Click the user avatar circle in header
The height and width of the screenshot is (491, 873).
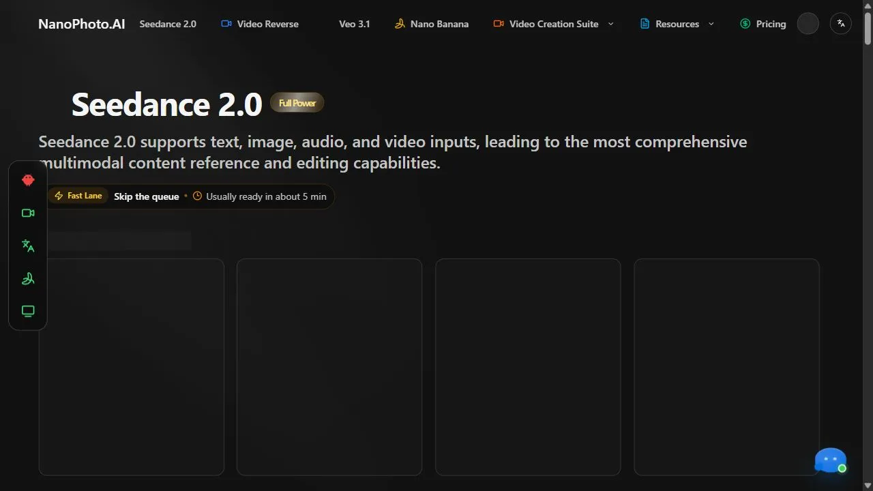click(808, 23)
